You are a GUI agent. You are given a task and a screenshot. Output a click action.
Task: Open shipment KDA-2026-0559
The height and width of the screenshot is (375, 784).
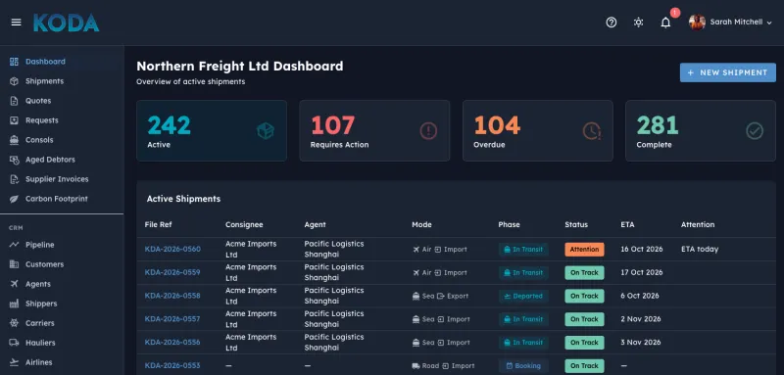coord(172,272)
